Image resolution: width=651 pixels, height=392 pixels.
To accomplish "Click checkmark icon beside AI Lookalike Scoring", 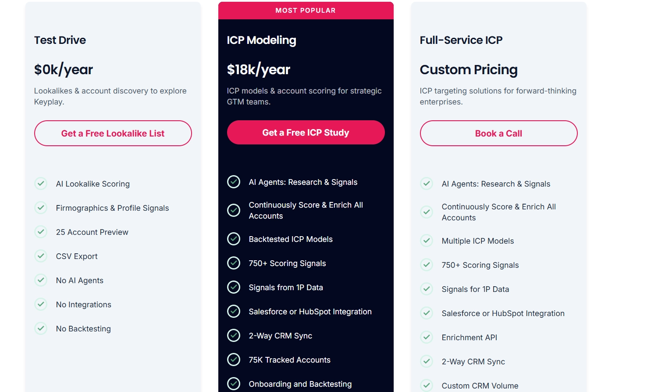I will pos(41,183).
